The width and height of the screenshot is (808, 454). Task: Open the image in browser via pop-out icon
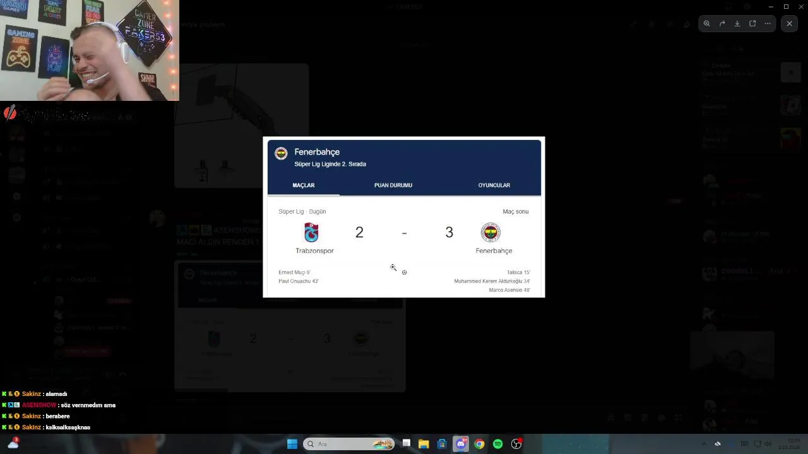pos(752,23)
